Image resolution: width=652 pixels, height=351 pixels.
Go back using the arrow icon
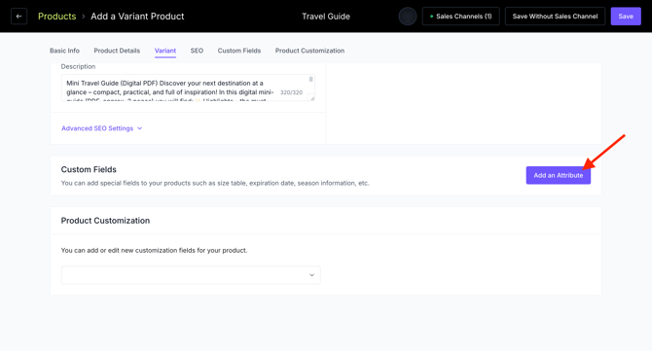tap(18, 17)
